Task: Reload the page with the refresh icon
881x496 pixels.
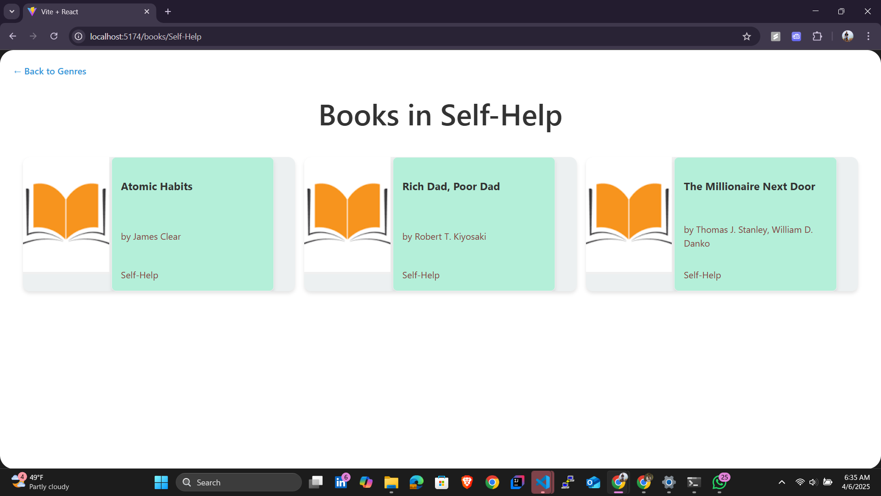Action: [54, 36]
